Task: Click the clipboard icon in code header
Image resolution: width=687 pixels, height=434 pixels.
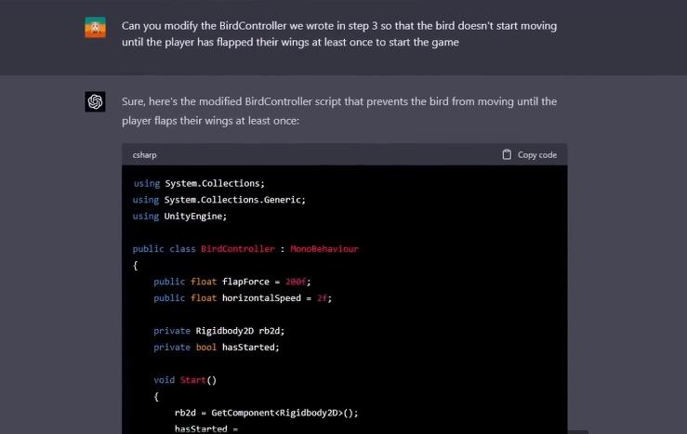Action: pyautogui.click(x=507, y=154)
